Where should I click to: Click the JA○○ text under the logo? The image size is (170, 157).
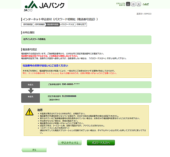point(28,10)
